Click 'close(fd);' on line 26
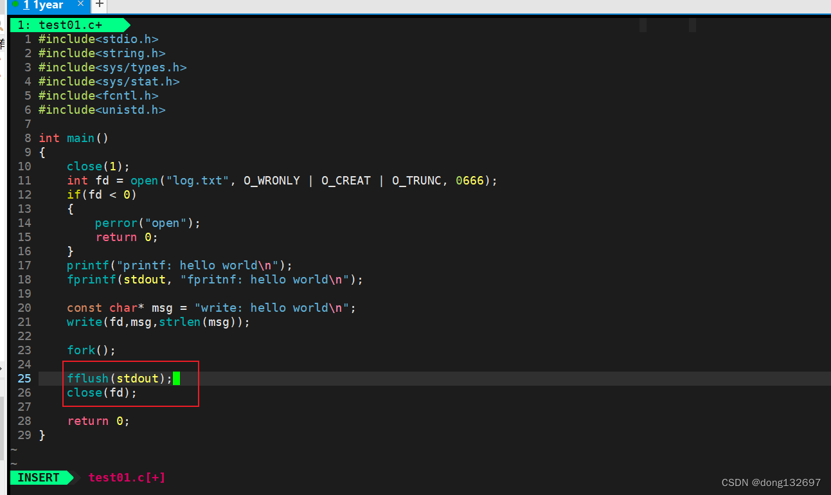This screenshot has height=495, width=831. point(102,393)
